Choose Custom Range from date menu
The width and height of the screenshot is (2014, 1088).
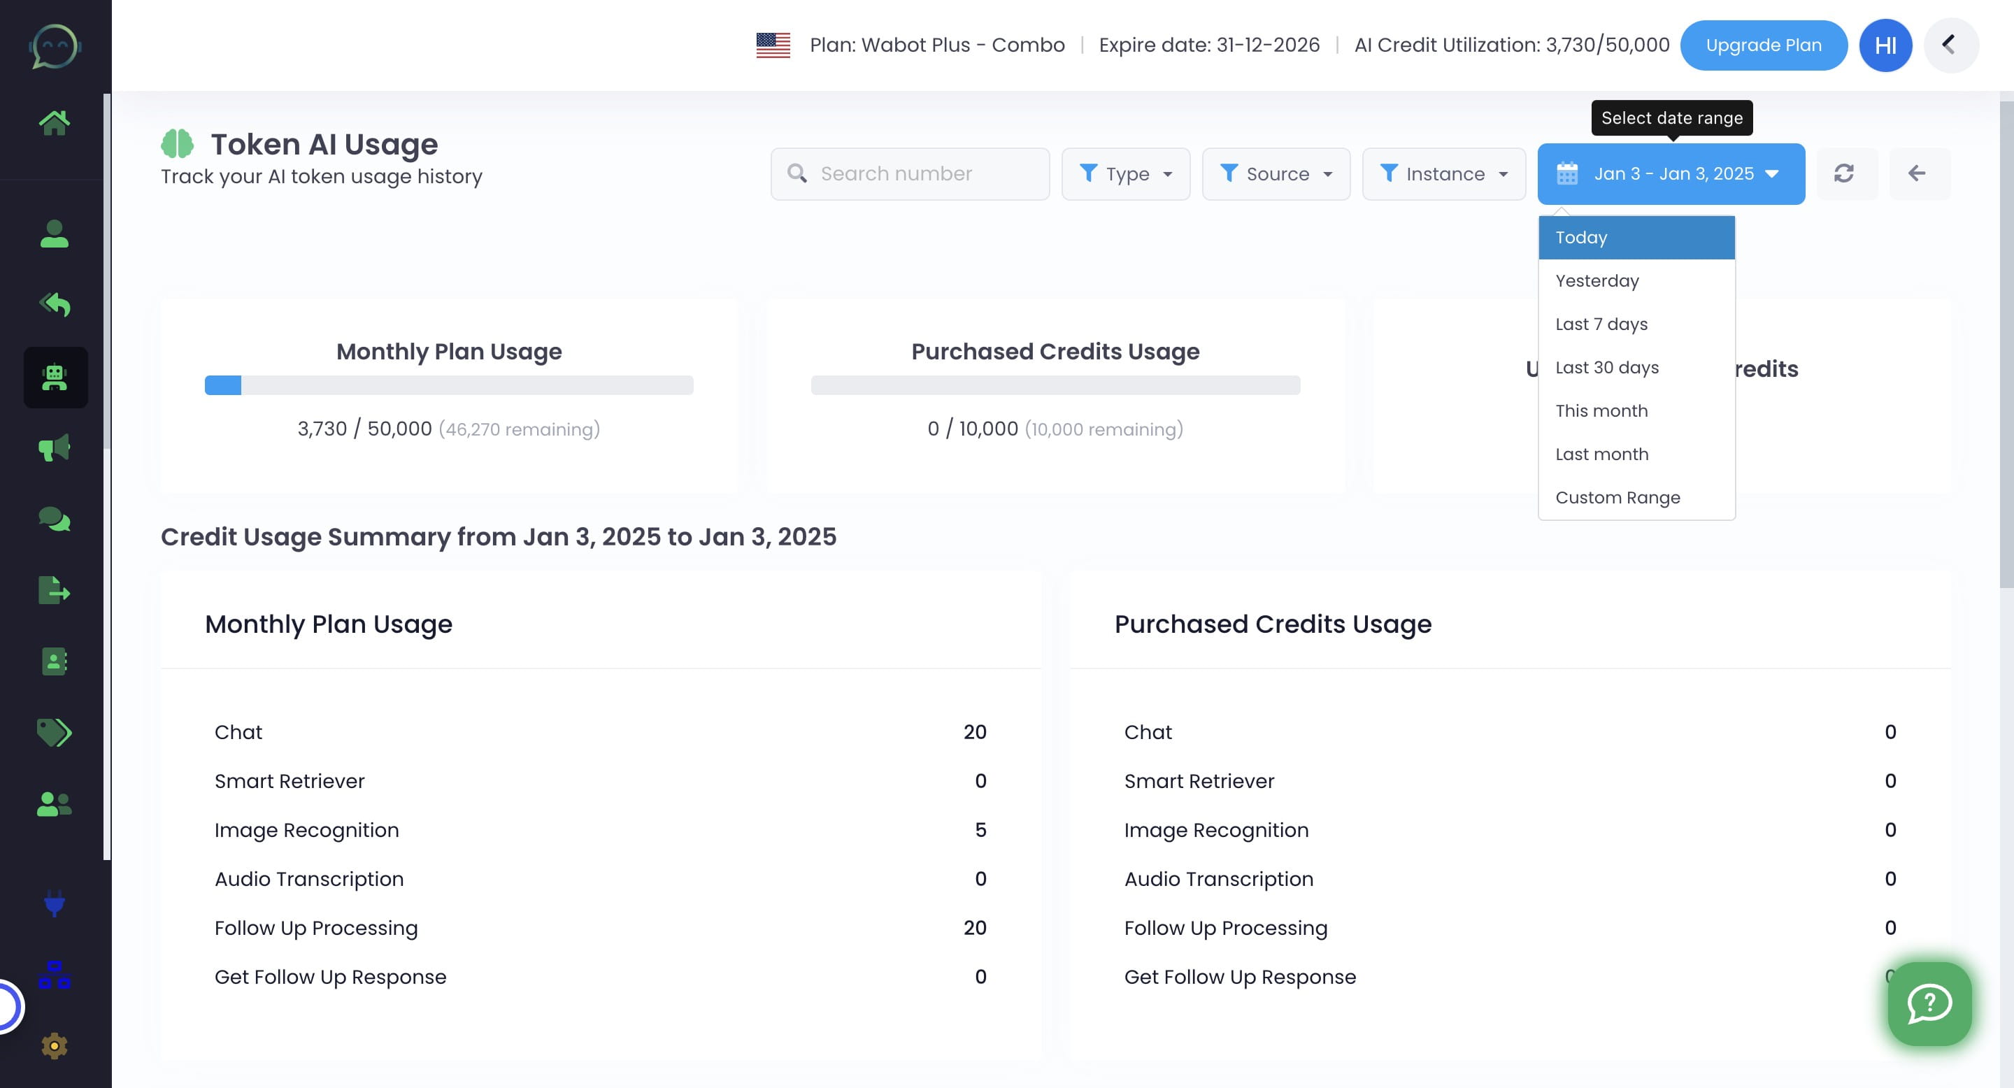click(1617, 497)
